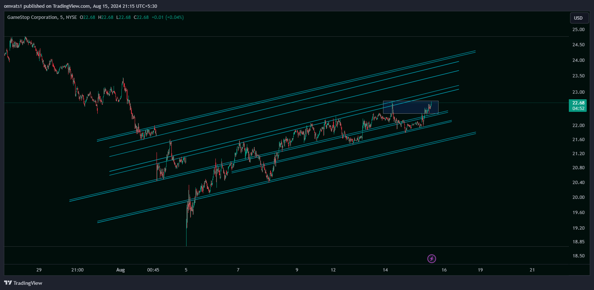Click the 12 date label on time axis
The height and width of the screenshot is (290, 594).
(x=333, y=270)
